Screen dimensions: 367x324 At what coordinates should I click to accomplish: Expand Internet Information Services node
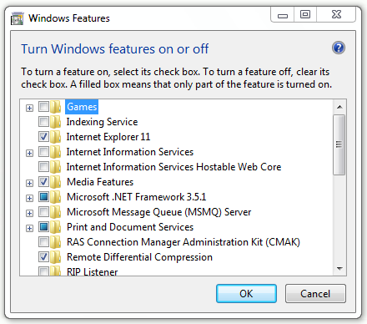(29, 153)
